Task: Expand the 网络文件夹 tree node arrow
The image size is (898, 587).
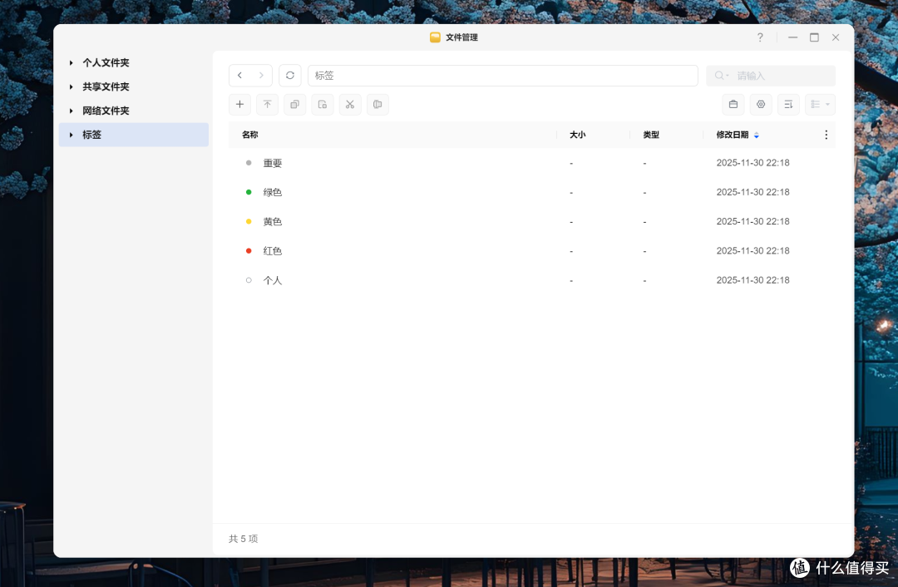Action: pos(71,111)
